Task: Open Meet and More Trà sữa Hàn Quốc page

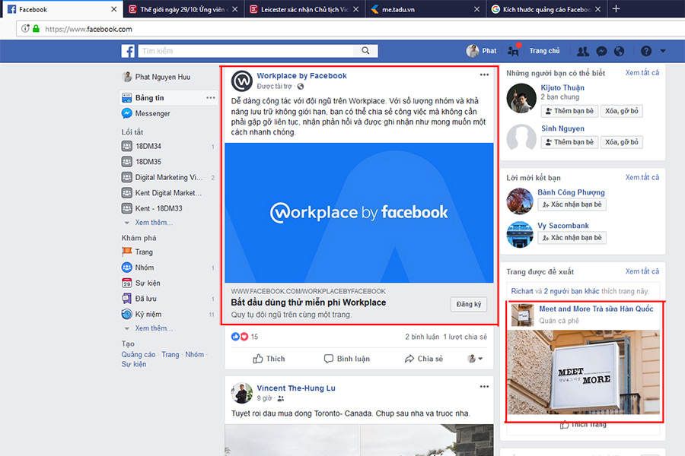Action: click(596, 309)
